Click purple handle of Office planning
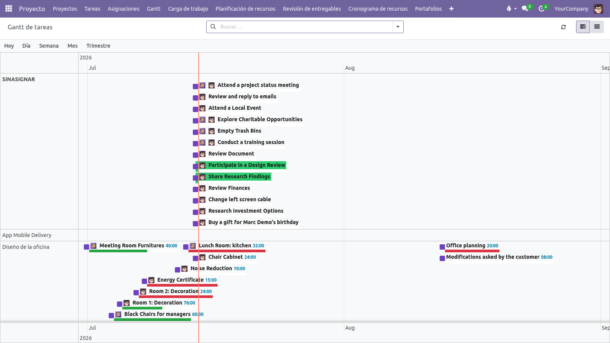Viewport: 610px width, 343px height. [x=442, y=247]
